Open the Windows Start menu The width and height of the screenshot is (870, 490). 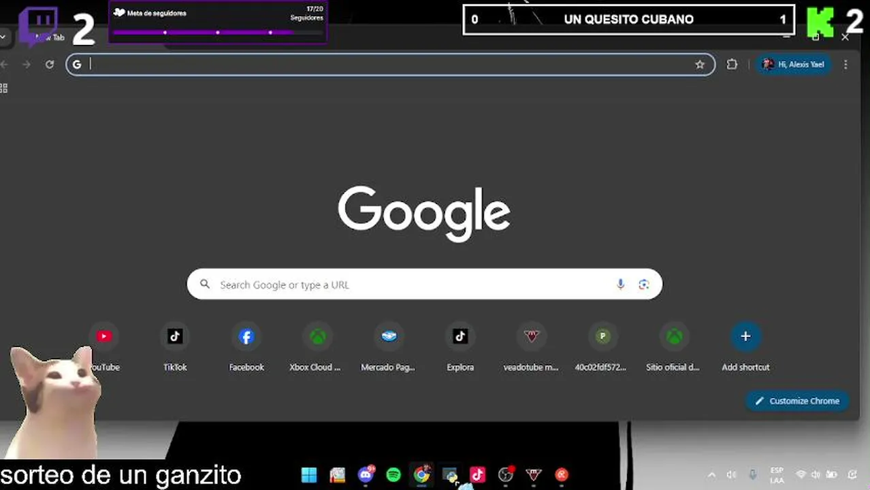coord(309,474)
